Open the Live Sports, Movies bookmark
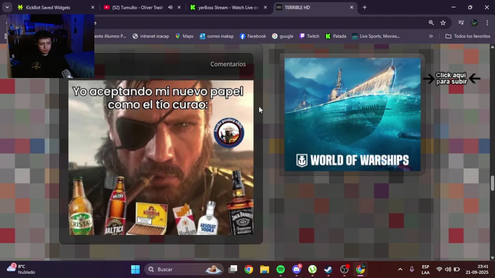The image size is (495, 278). tap(376, 36)
